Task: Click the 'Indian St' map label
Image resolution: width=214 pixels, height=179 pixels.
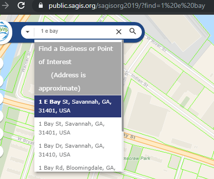Action: (x=139, y=80)
